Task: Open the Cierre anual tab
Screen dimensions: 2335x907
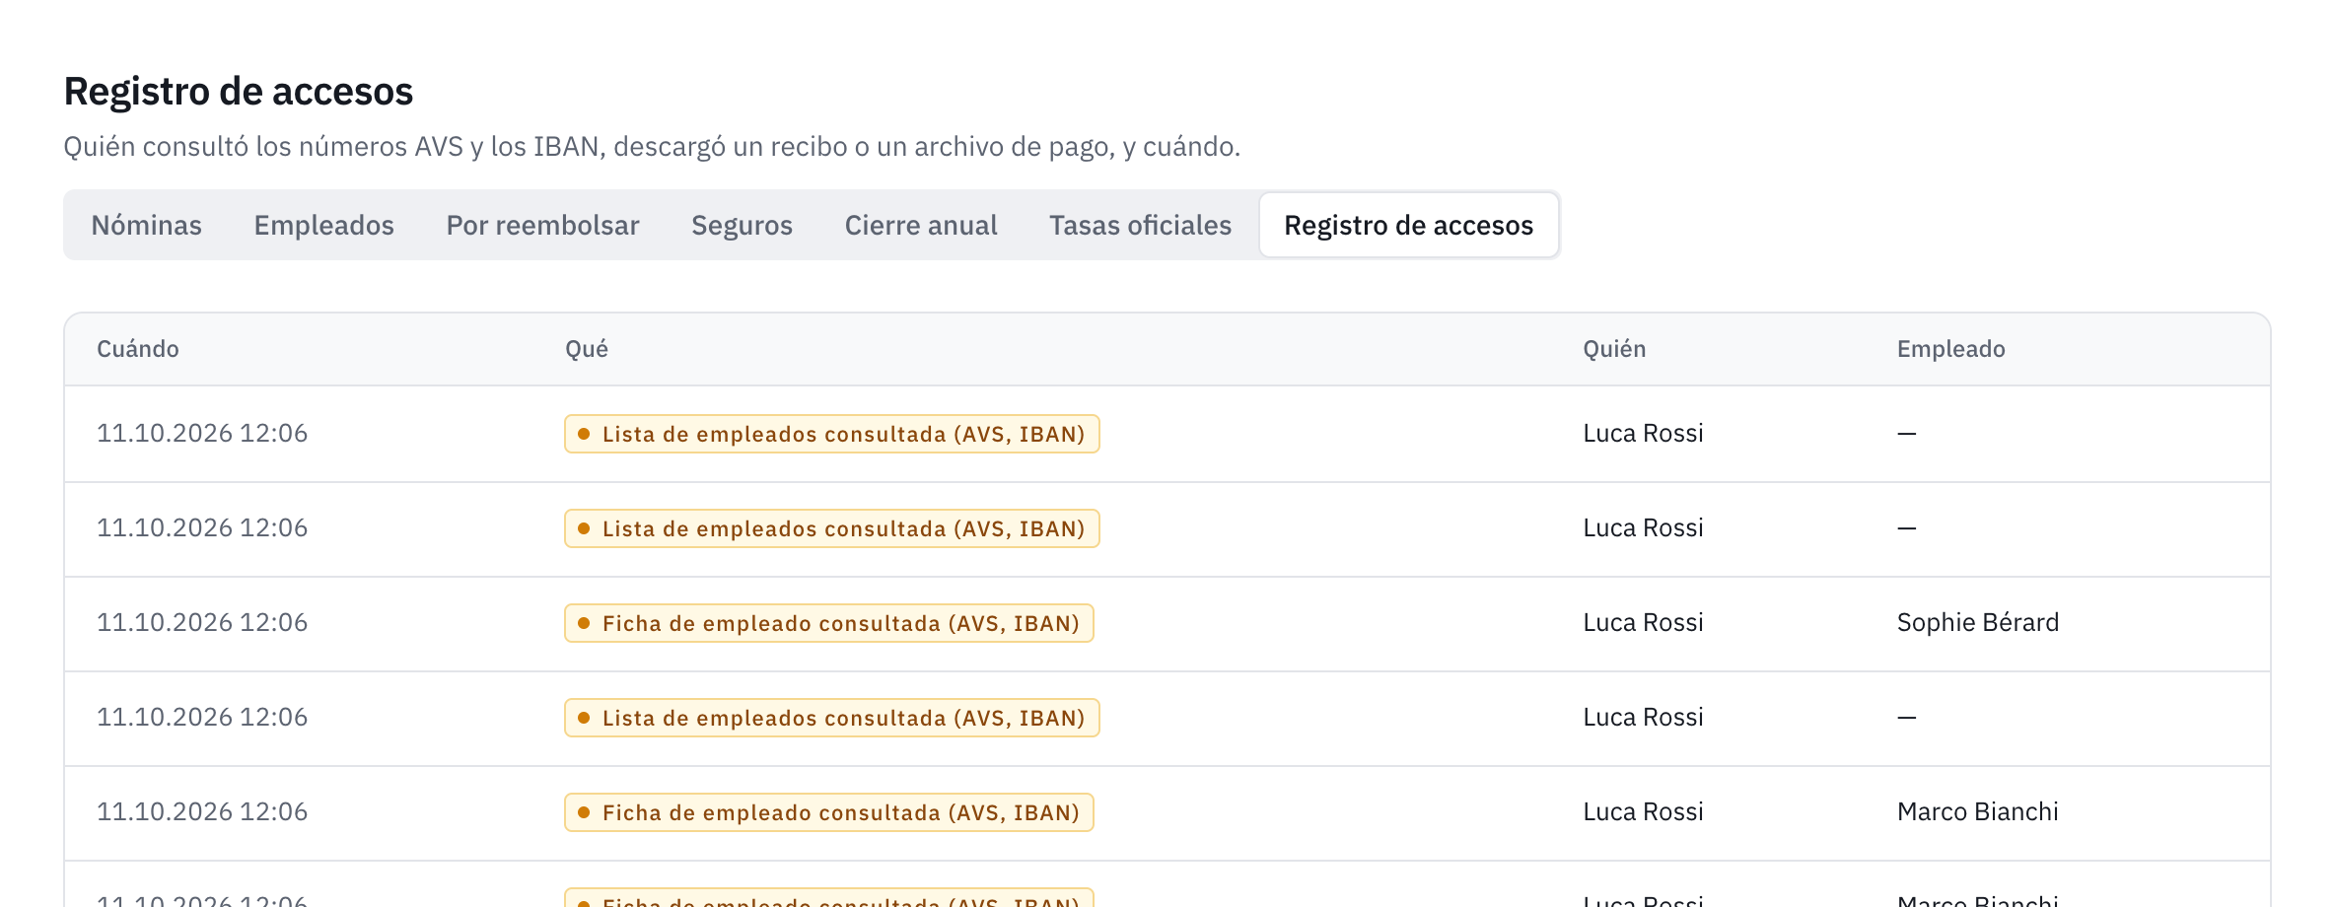Action: (921, 225)
